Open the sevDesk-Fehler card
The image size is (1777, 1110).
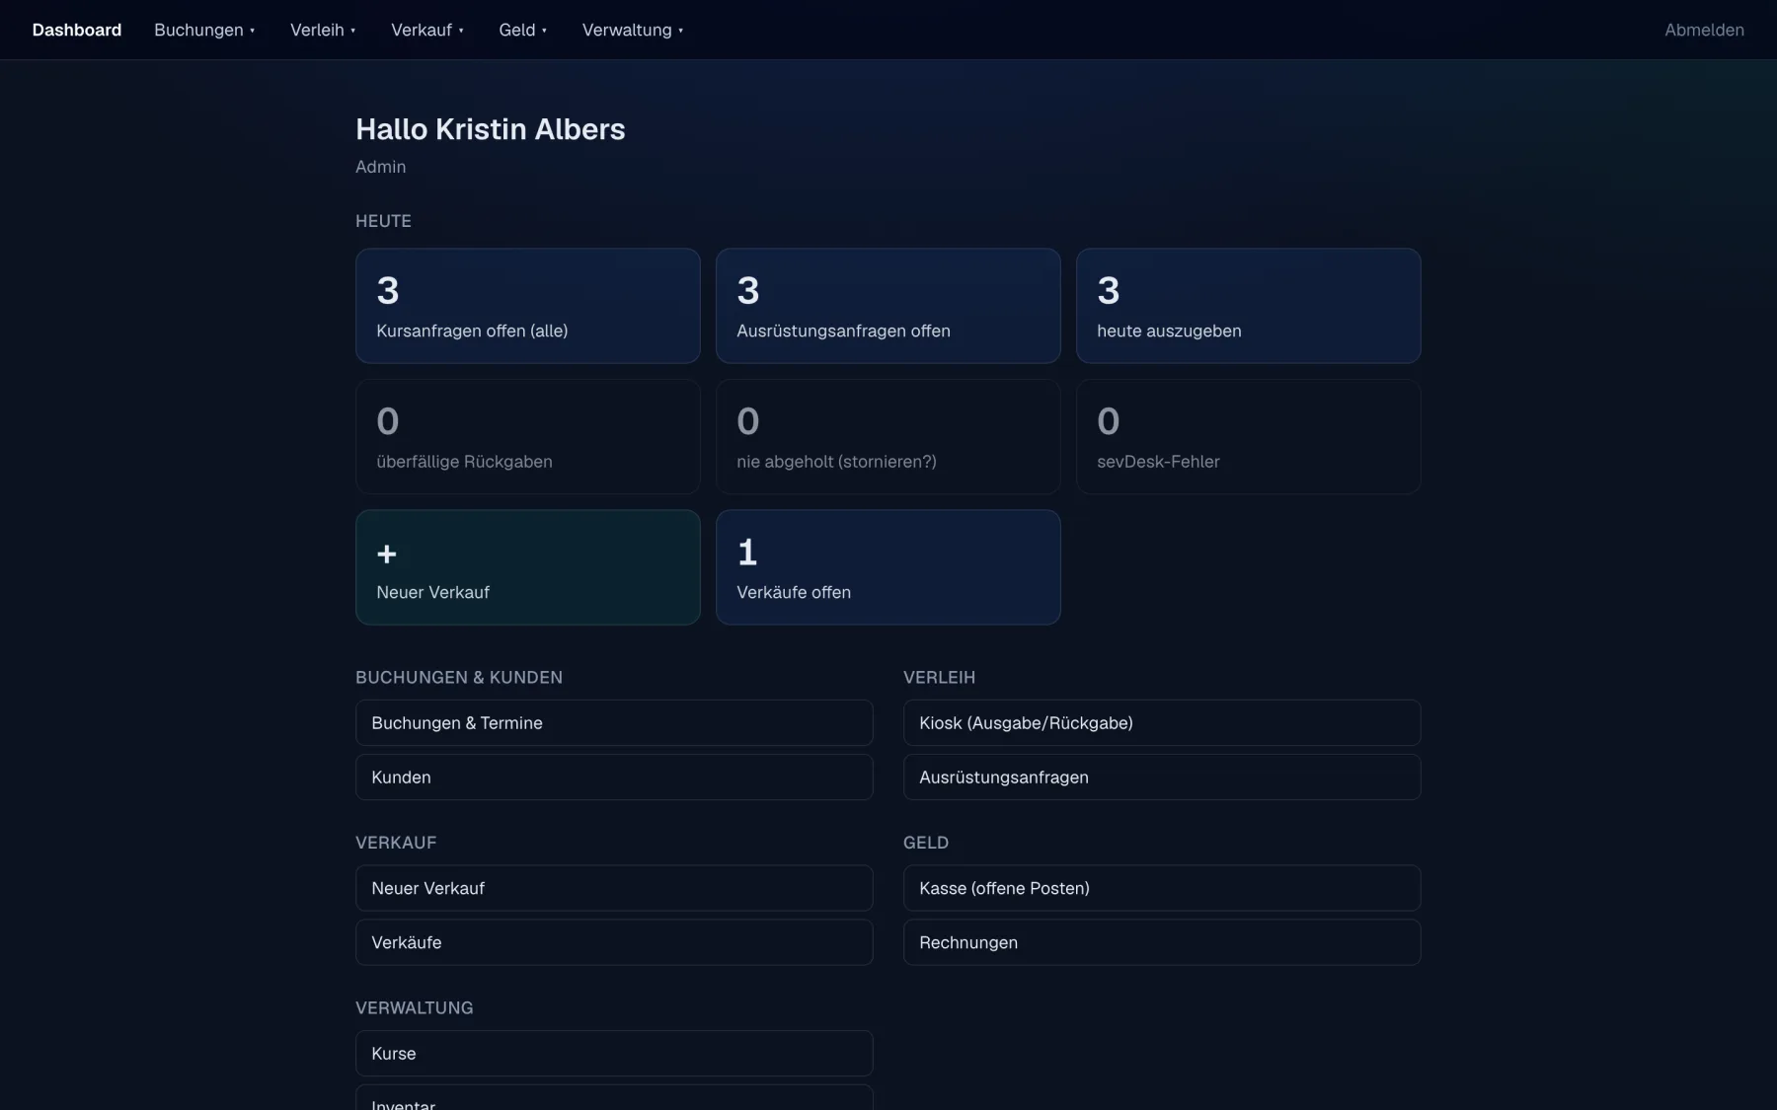(x=1249, y=437)
